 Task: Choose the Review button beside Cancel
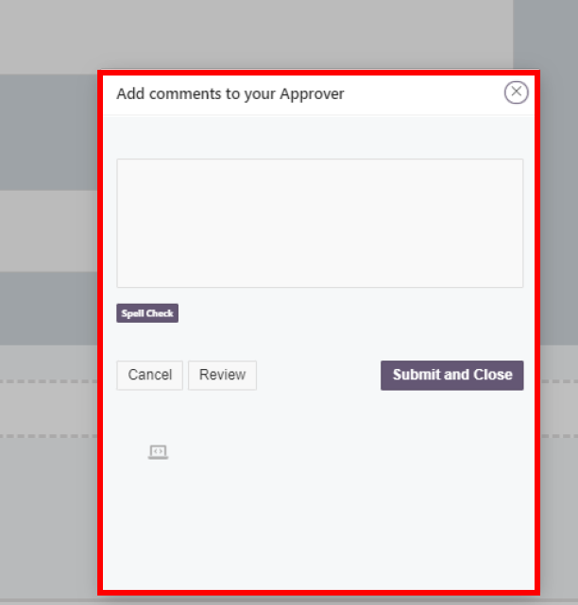(x=222, y=375)
